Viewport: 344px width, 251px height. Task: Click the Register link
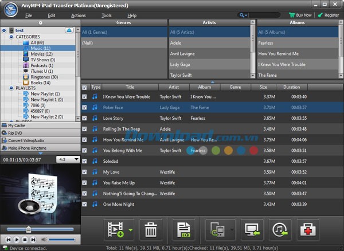[331, 15]
